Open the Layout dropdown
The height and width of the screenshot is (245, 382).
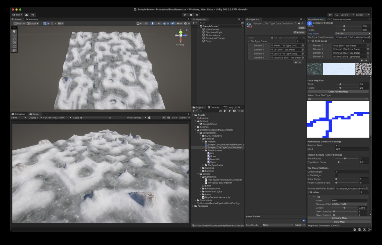[363, 15]
